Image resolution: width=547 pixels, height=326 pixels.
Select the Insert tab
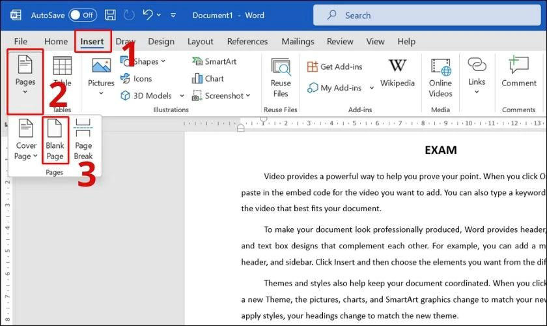pyautogui.click(x=92, y=41)
